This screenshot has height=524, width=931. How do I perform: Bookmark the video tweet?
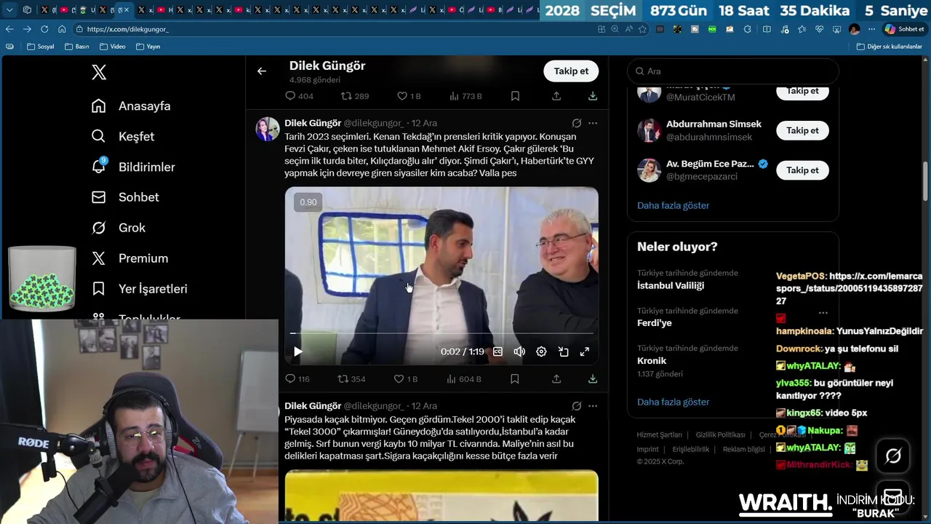coord(515,379)
